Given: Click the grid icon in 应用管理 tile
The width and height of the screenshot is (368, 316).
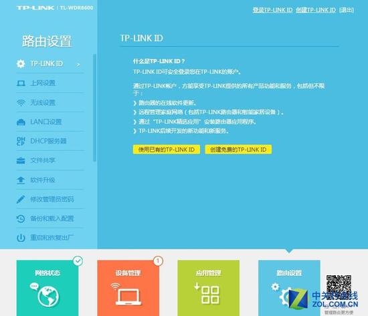Looking at the screenshot, I should pyautogui.click(x=210, y=295).
